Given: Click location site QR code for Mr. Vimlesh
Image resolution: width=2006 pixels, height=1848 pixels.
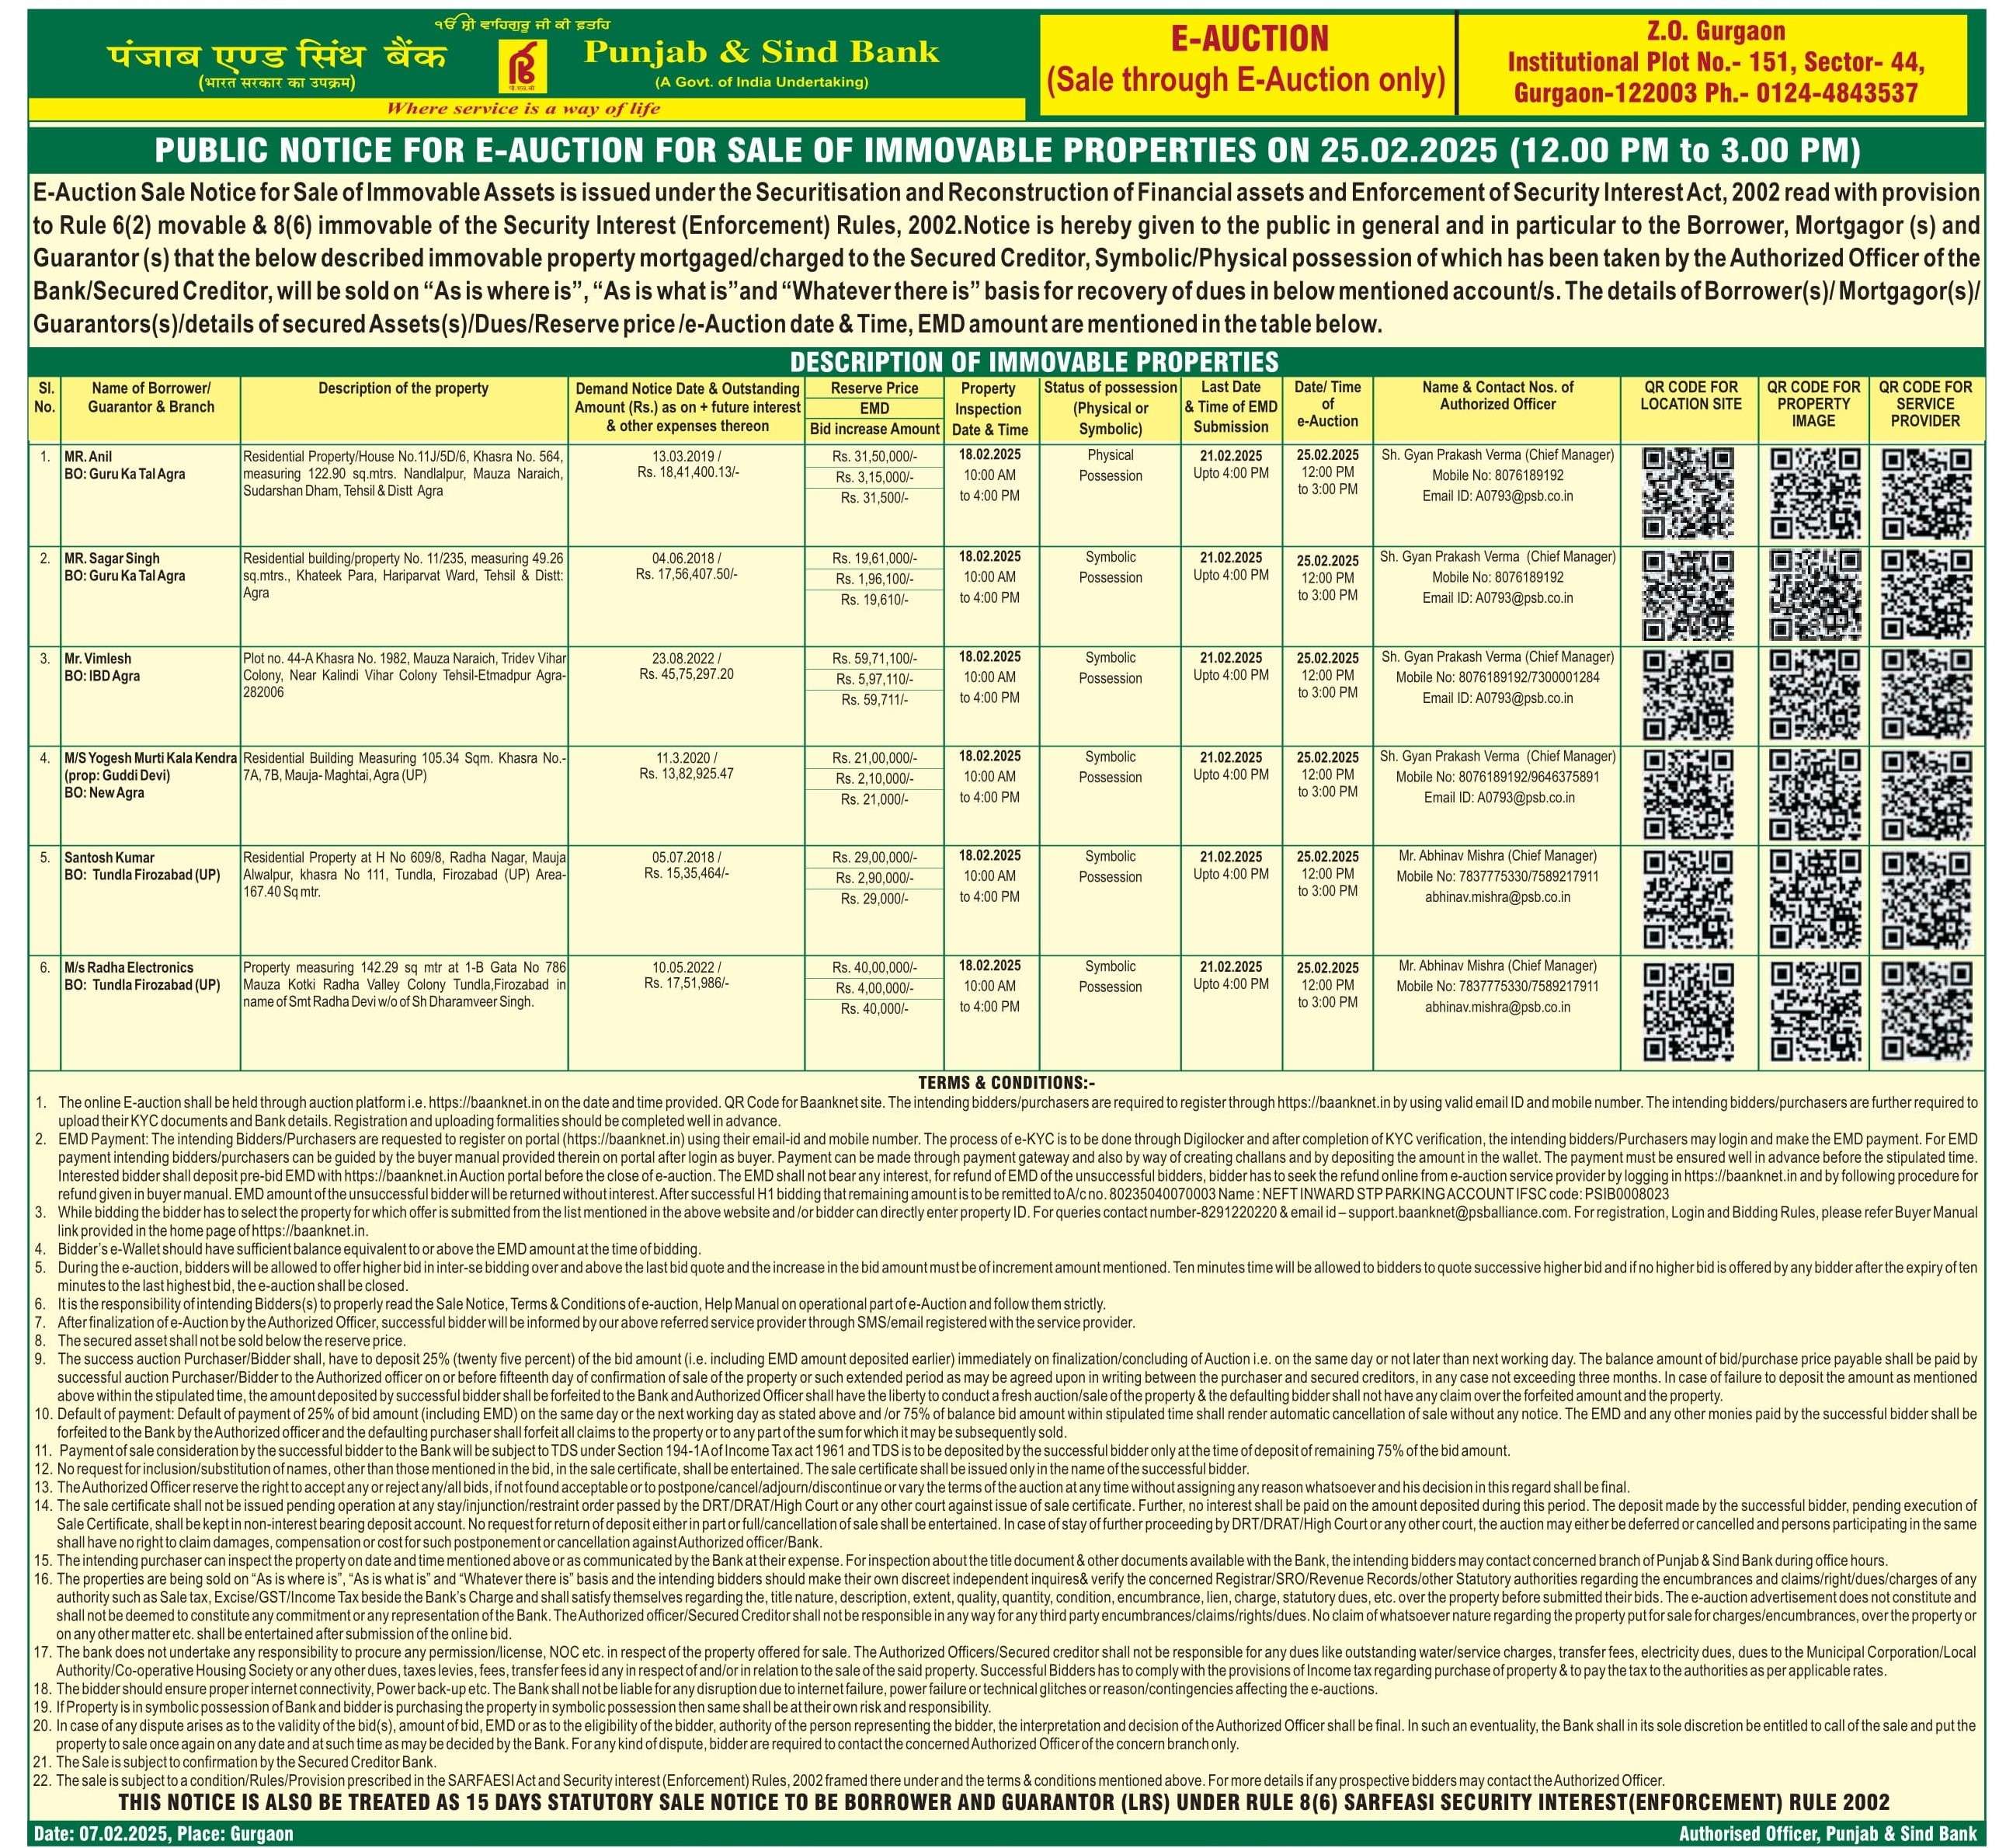Looking at the screenshot, I should click(1688, 695).
